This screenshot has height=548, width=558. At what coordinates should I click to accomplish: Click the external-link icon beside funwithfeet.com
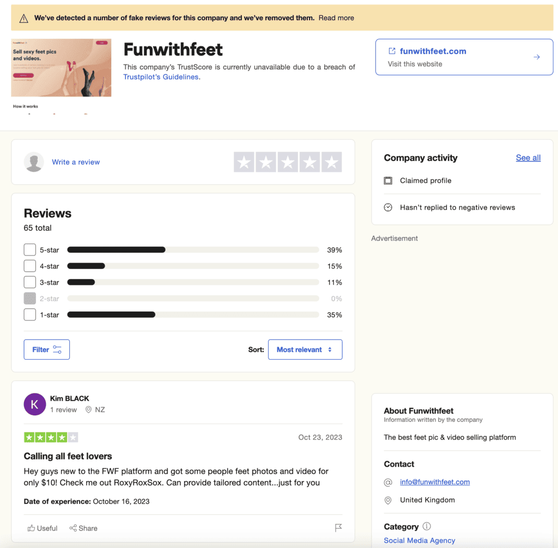click(x=392, y=51)
